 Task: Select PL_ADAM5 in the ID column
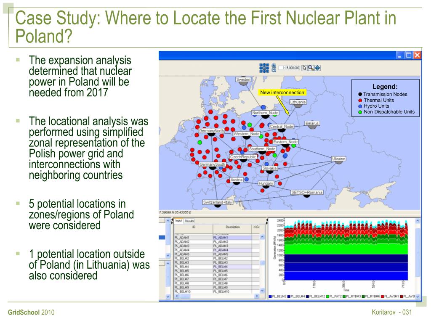(194, 254)
